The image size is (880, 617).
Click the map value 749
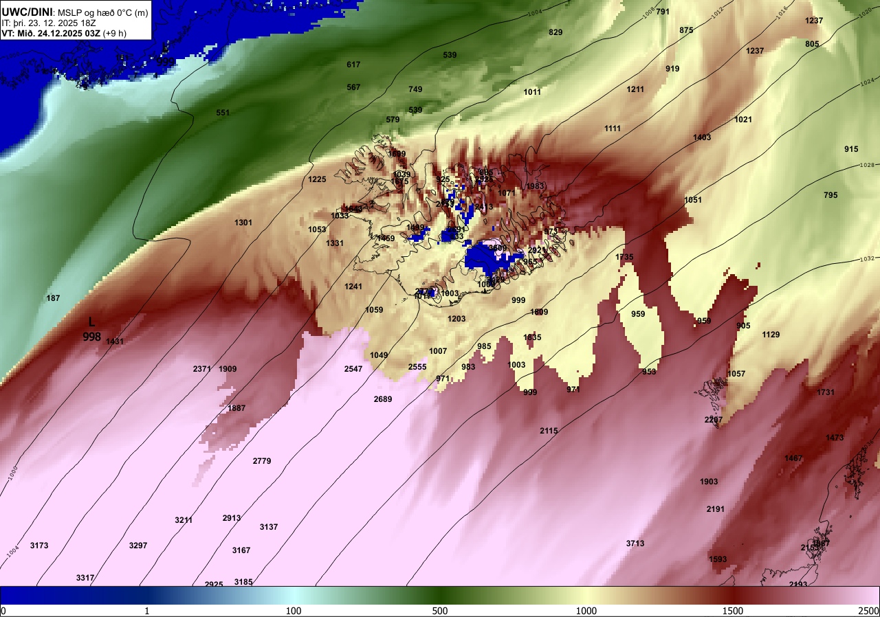coord(415,89)
